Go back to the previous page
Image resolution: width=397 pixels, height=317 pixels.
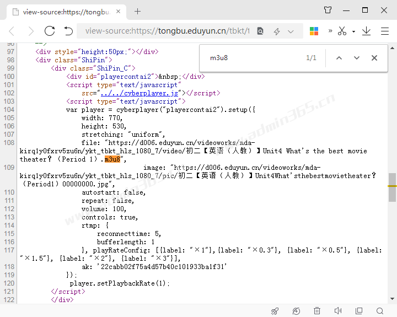[12, 31]
